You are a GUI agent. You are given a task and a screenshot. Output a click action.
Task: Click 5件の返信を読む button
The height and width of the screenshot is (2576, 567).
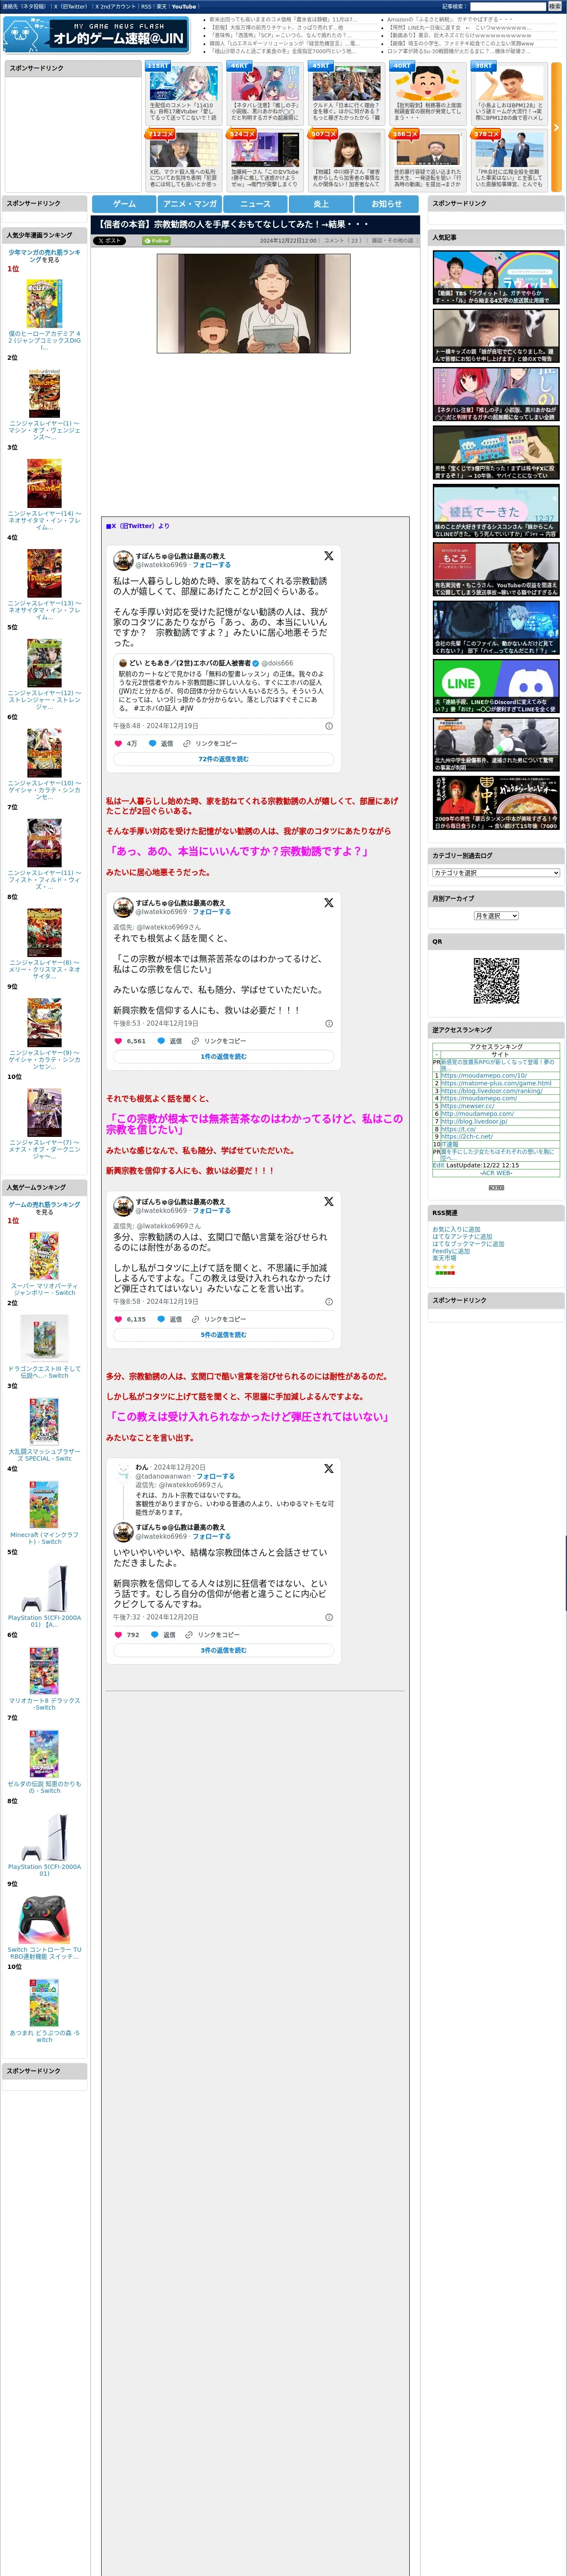click(x=224, y=1335)
